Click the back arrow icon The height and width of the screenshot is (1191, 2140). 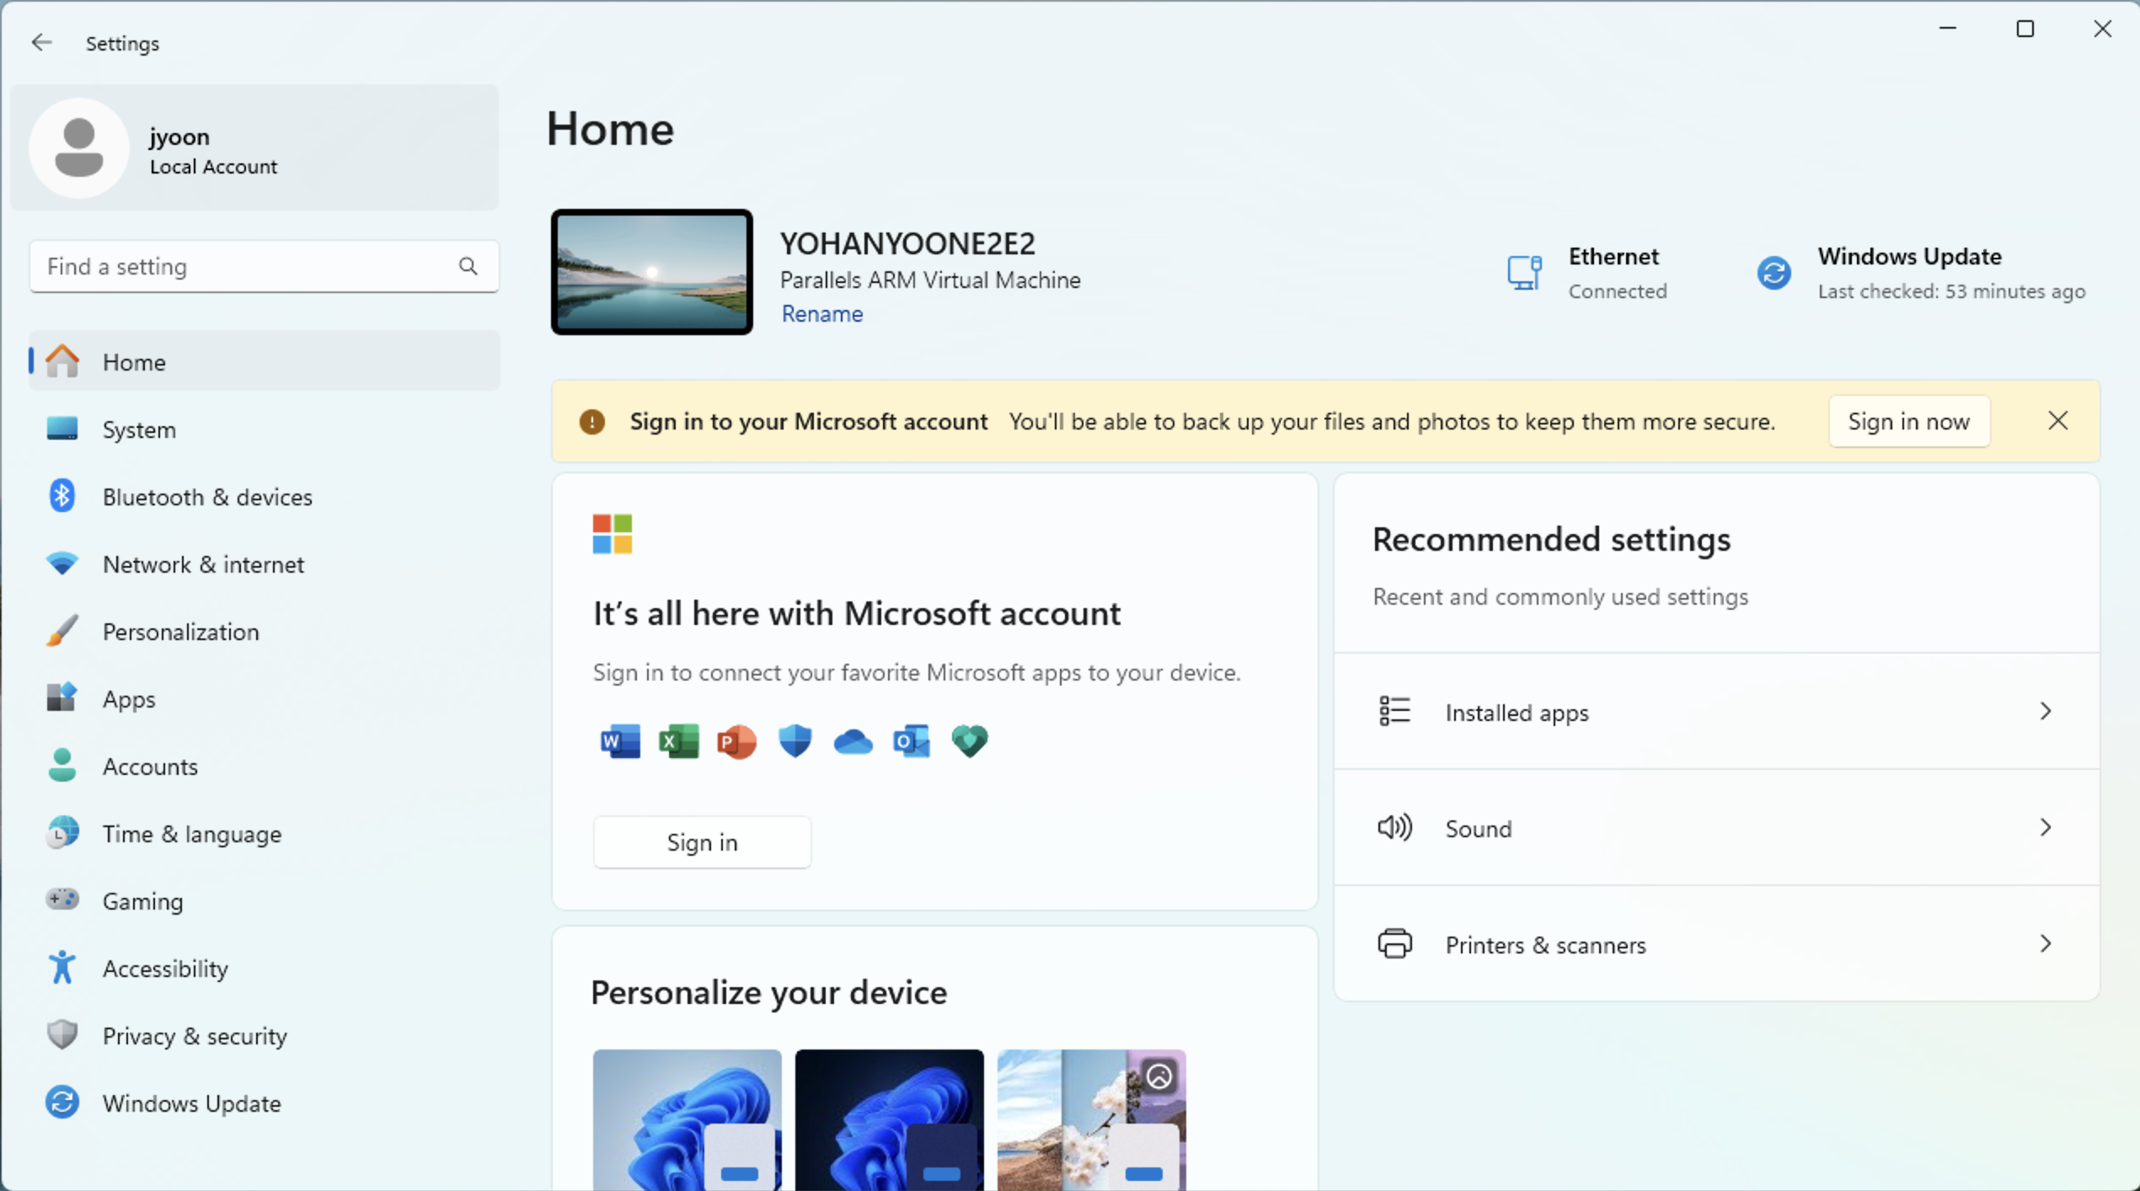click(41, 43)
